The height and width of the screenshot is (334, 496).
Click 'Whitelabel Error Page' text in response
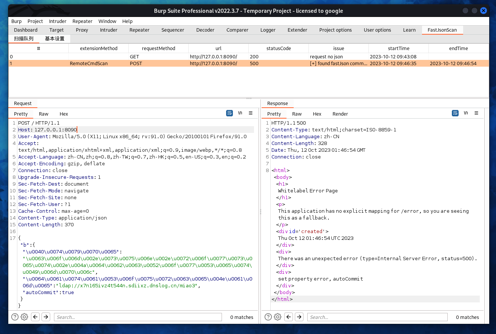click(308, 191)
